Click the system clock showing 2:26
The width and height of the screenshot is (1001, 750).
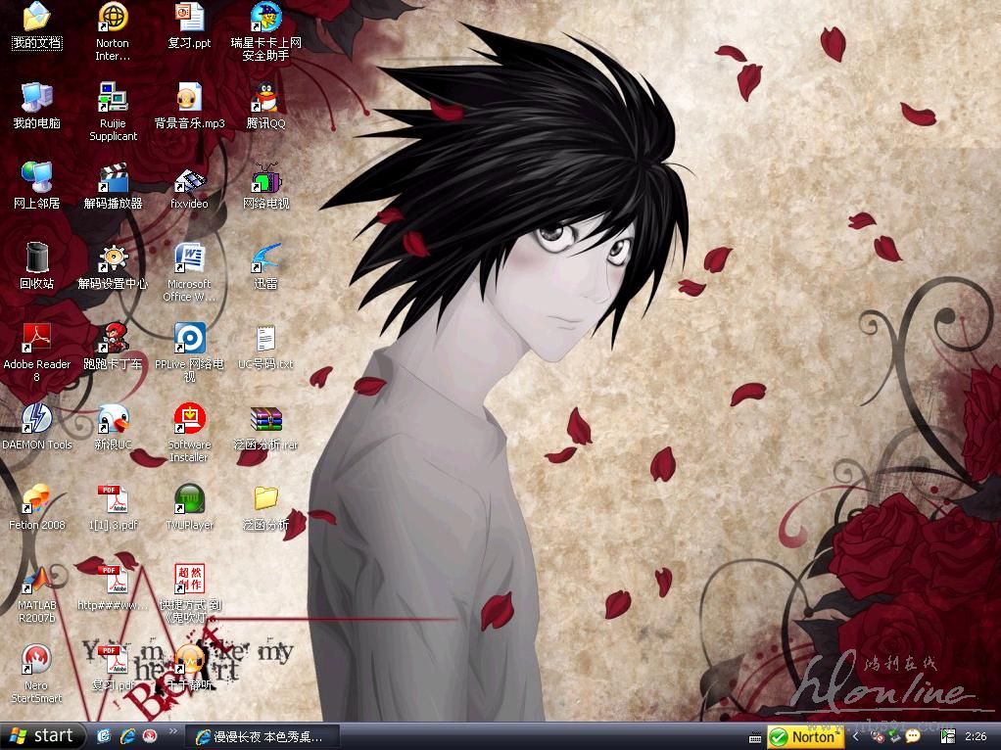coord(976,736)
